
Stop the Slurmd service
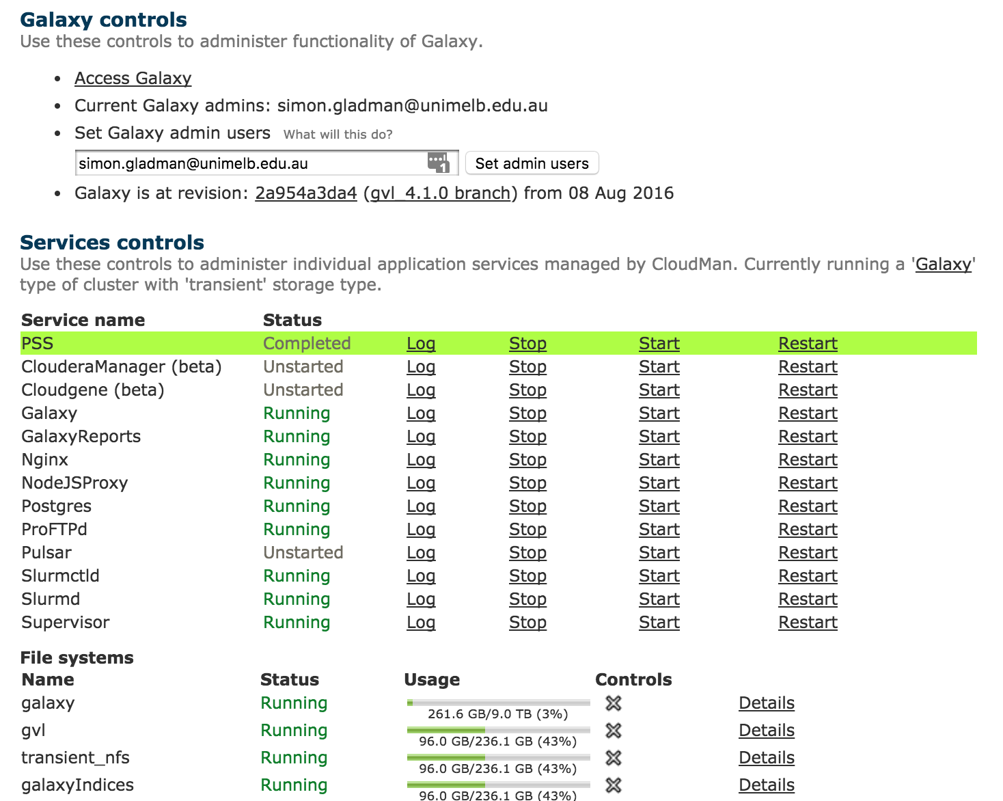527,599
